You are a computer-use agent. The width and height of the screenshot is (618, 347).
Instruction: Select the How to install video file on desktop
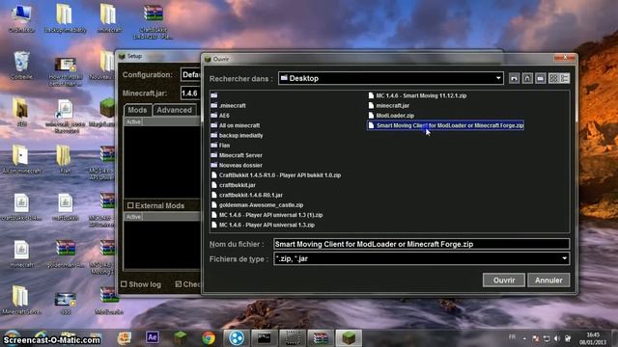click(x=66, y=71)
